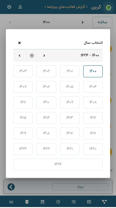The width and height of the screenshot is (116, 208).
Task: Click the green stopwatch app logo
Action: pyautogui.click(x=109, y=7)
